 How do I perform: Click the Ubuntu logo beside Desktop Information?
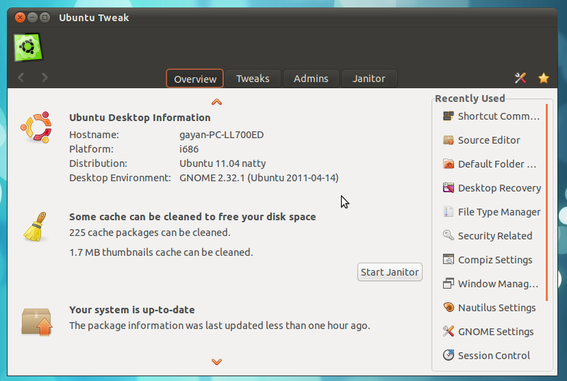click(x=36, y=127)
